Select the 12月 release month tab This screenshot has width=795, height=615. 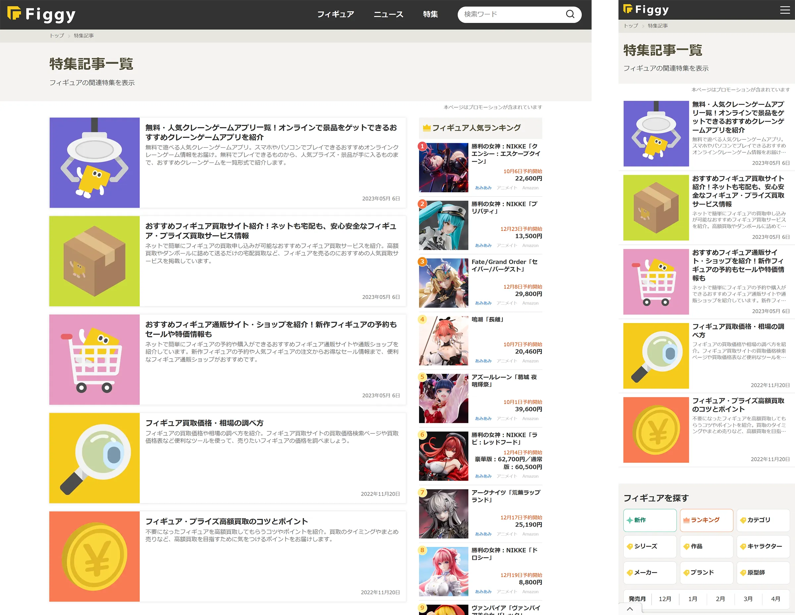click(x=665, y=599)
